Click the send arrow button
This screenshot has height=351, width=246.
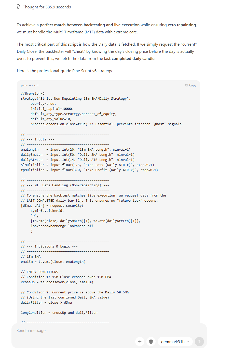[199, 342]
